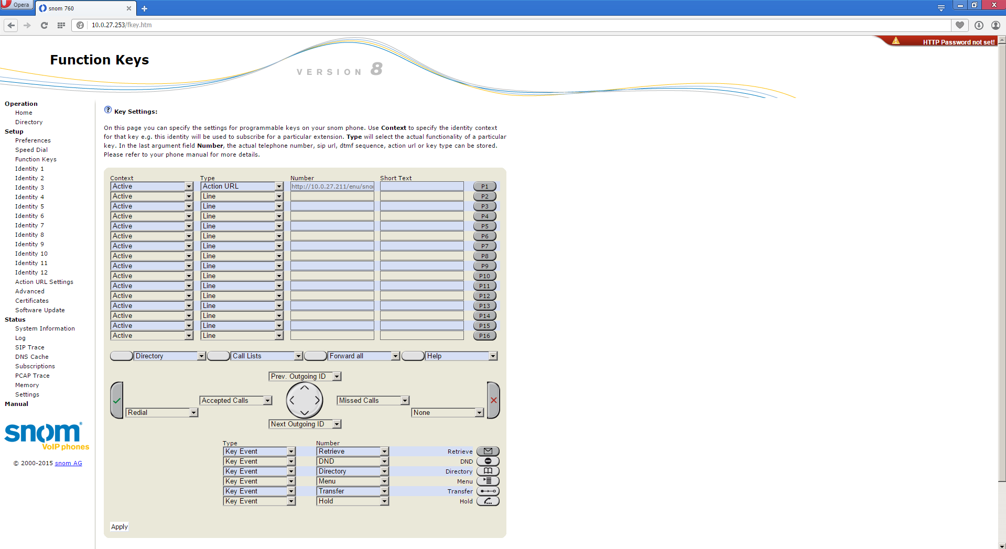Click the Short Text field for P1
This screenshot has width=1006, height=549.
tap(421, 186)
